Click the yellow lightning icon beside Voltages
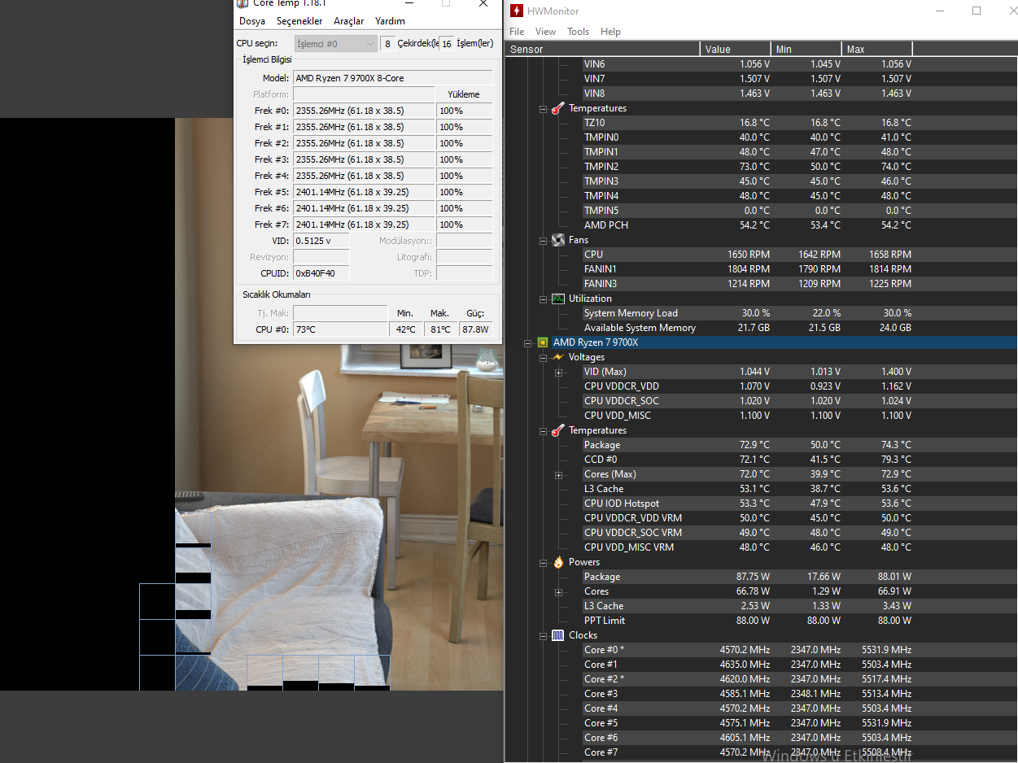This screenshot has height=763, width=1018. click(x=558, y=357)
